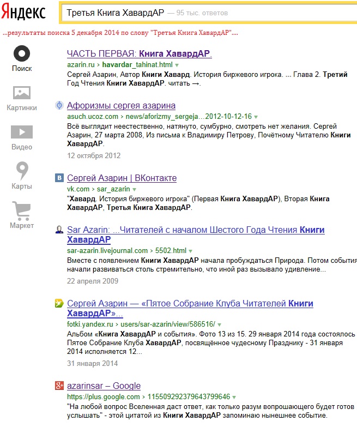The height and width of the screenshot is (427, 357).
Task: Open the Images (Картинки) icon
Action: coord(22,92)
